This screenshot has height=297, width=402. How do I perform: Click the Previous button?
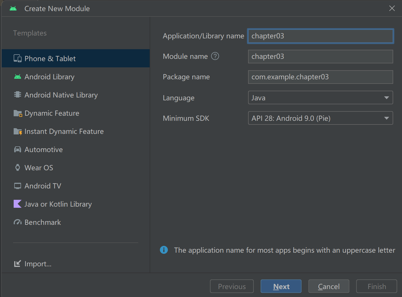pyautogui.click(x=232, y=286)
